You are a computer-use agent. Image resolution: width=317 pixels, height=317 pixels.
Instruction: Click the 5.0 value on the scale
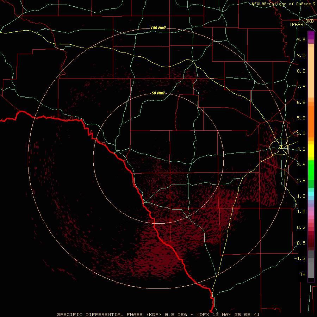(301, 133)
